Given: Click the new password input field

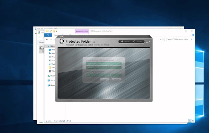Looking at the screenshot, I should [104, 64].
